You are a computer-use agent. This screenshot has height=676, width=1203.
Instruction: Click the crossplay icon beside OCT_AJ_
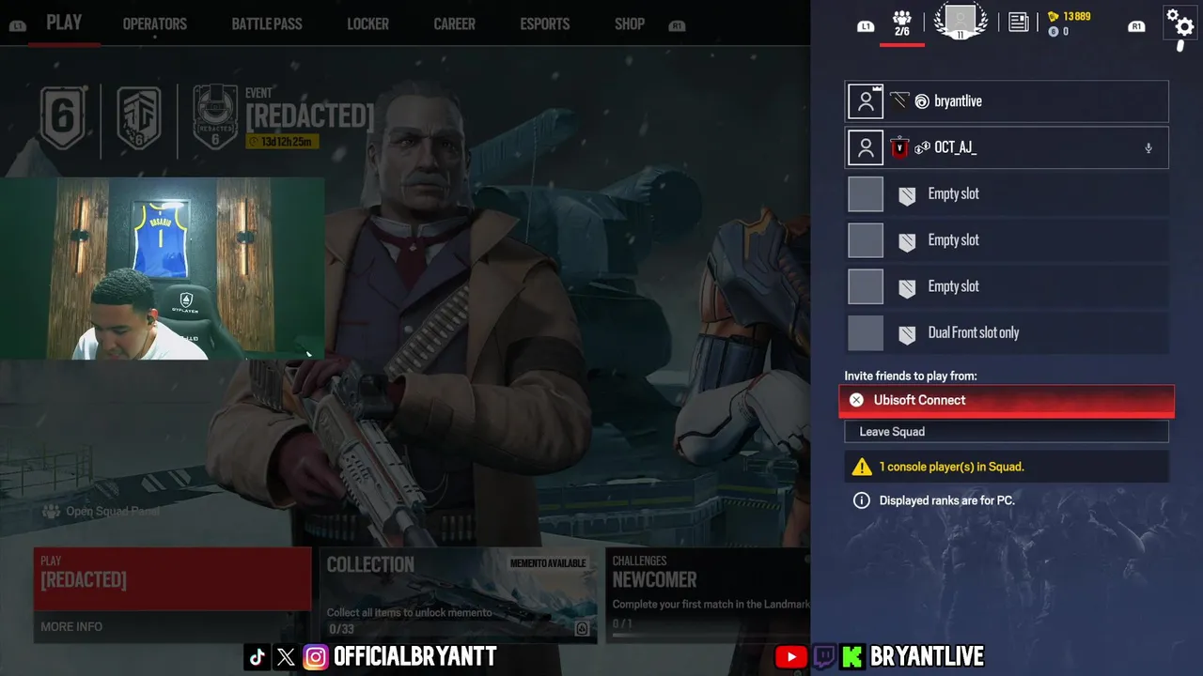click(x=922, y=147)
